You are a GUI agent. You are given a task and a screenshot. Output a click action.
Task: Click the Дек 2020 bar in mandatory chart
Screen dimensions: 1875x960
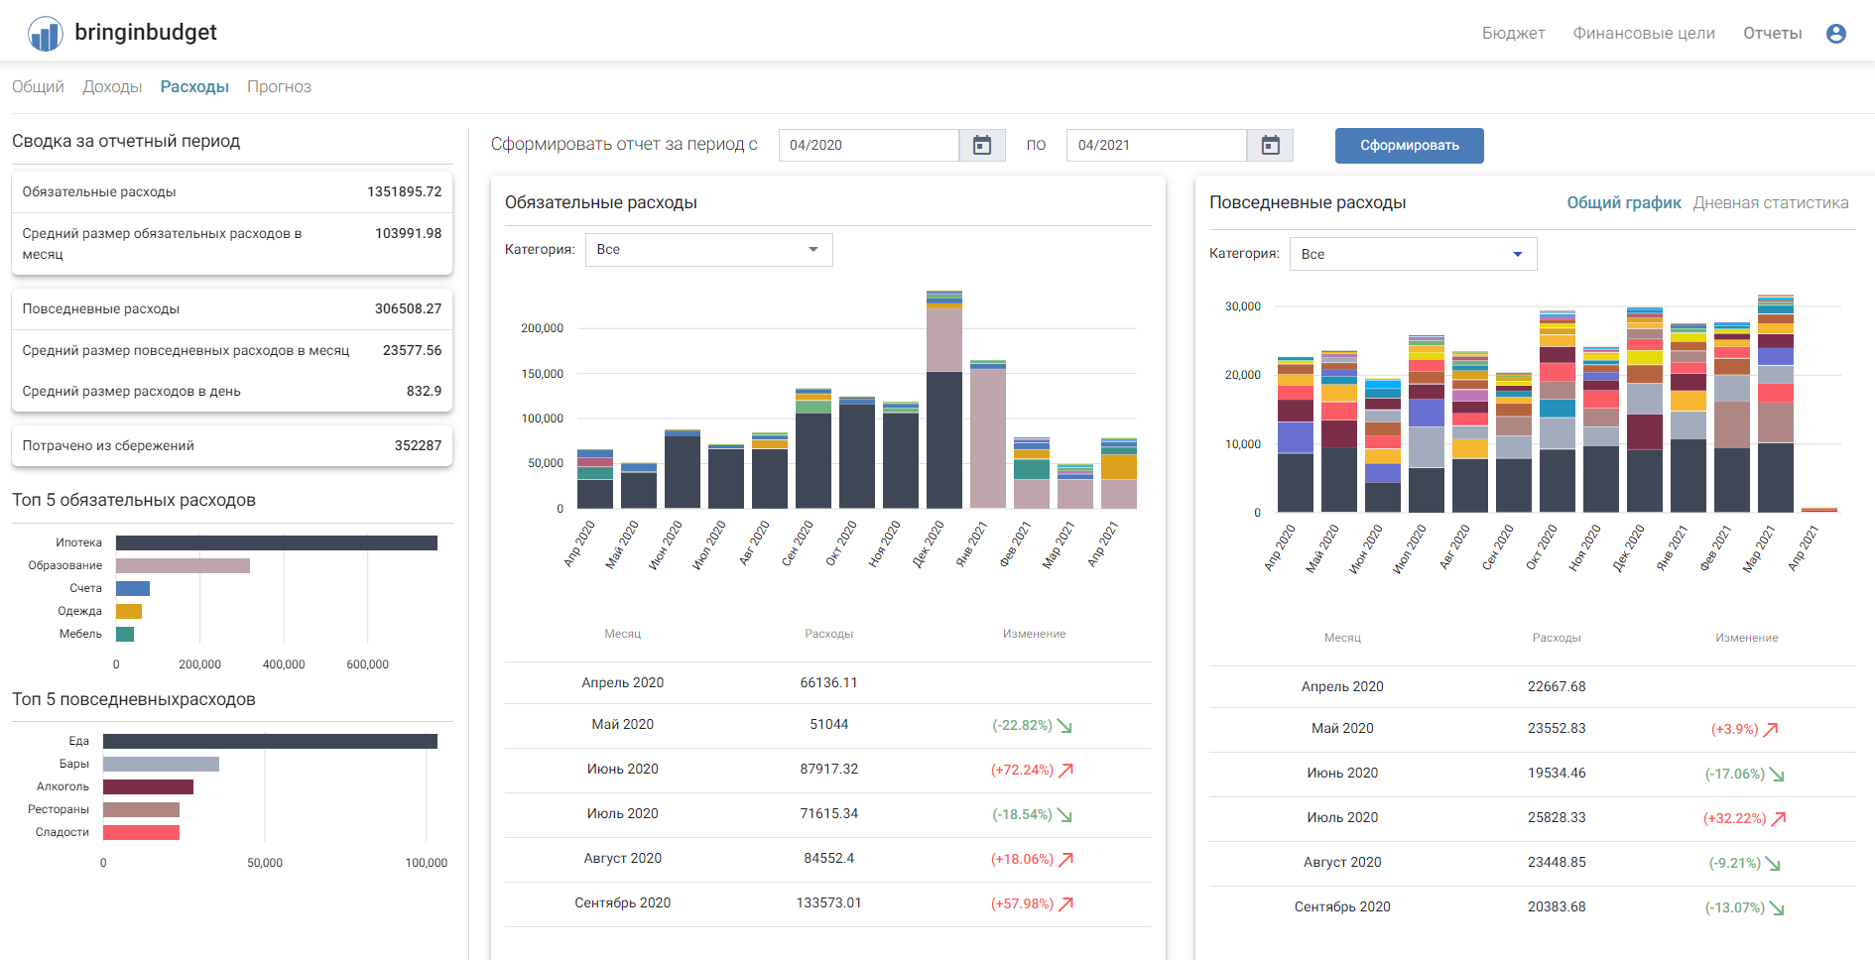pyautogui.click(x=944, y=400)
